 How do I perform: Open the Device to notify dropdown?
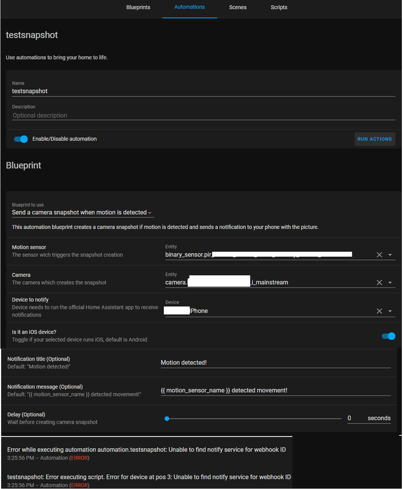coord(390,311)
